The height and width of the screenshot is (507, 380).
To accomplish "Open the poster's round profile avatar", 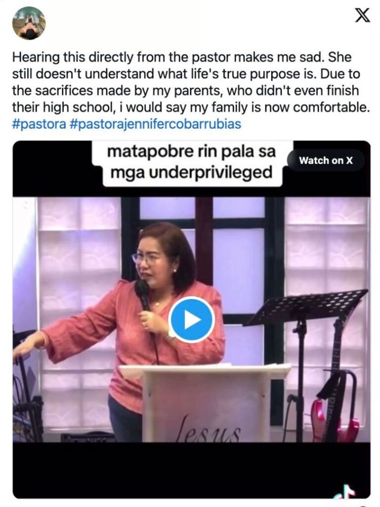I will pyautogui.click(x=29, y=23).
